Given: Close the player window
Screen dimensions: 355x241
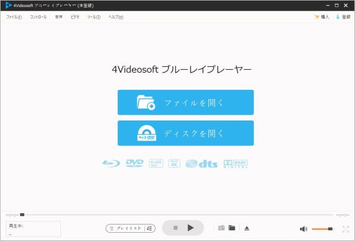Looking at the screenshot, I should (346, 5).
